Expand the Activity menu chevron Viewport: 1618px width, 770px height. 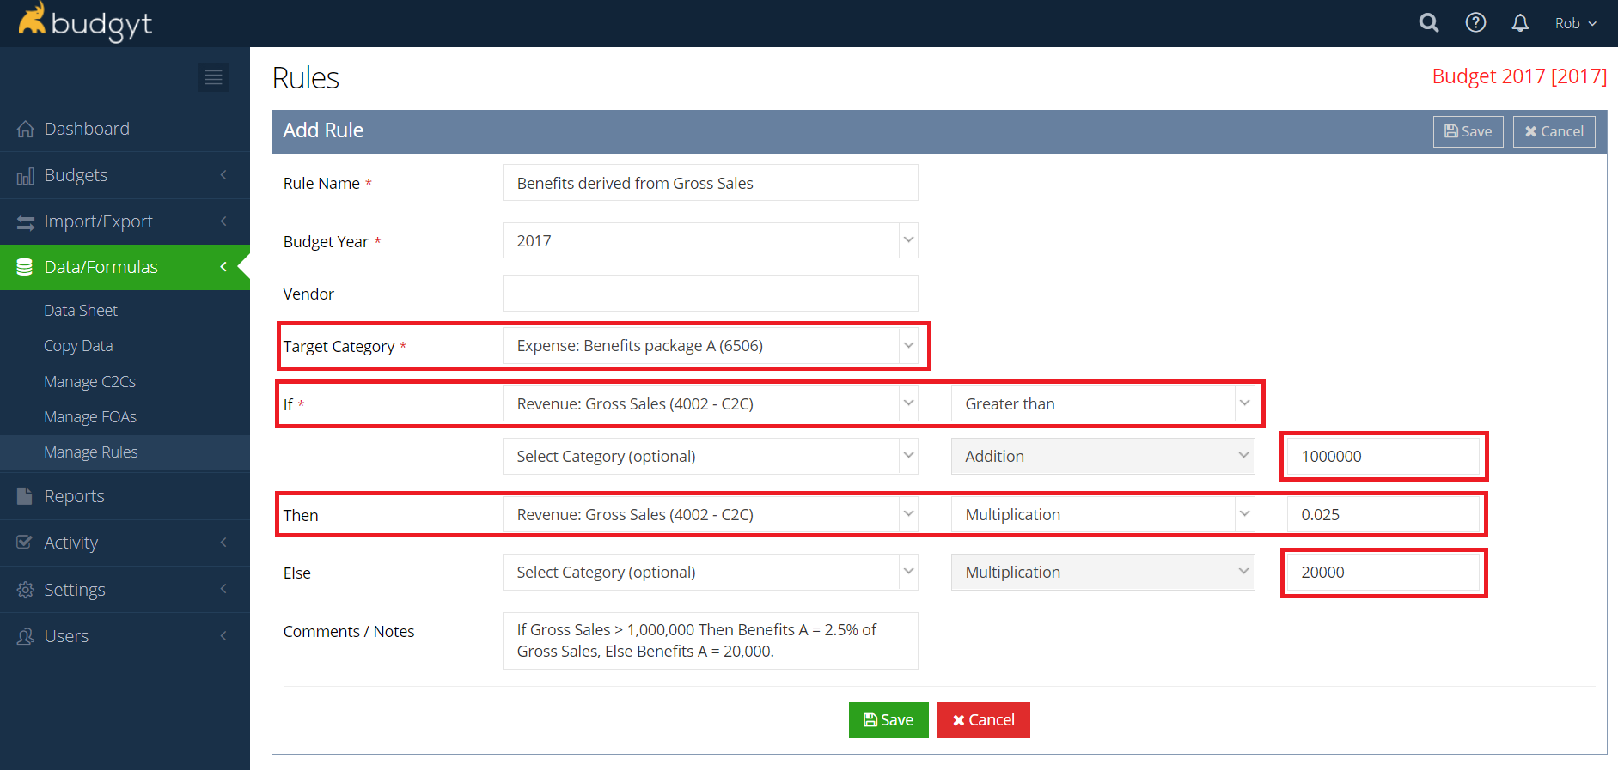(223, 543)
